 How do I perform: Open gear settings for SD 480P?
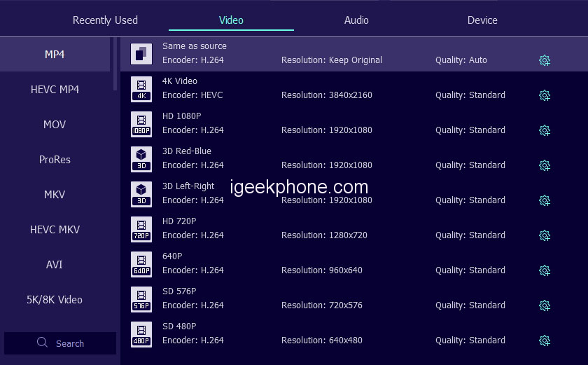(545, 340)
